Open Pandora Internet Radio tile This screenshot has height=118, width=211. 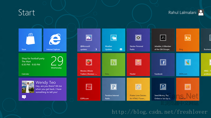[x=113, y=89]
